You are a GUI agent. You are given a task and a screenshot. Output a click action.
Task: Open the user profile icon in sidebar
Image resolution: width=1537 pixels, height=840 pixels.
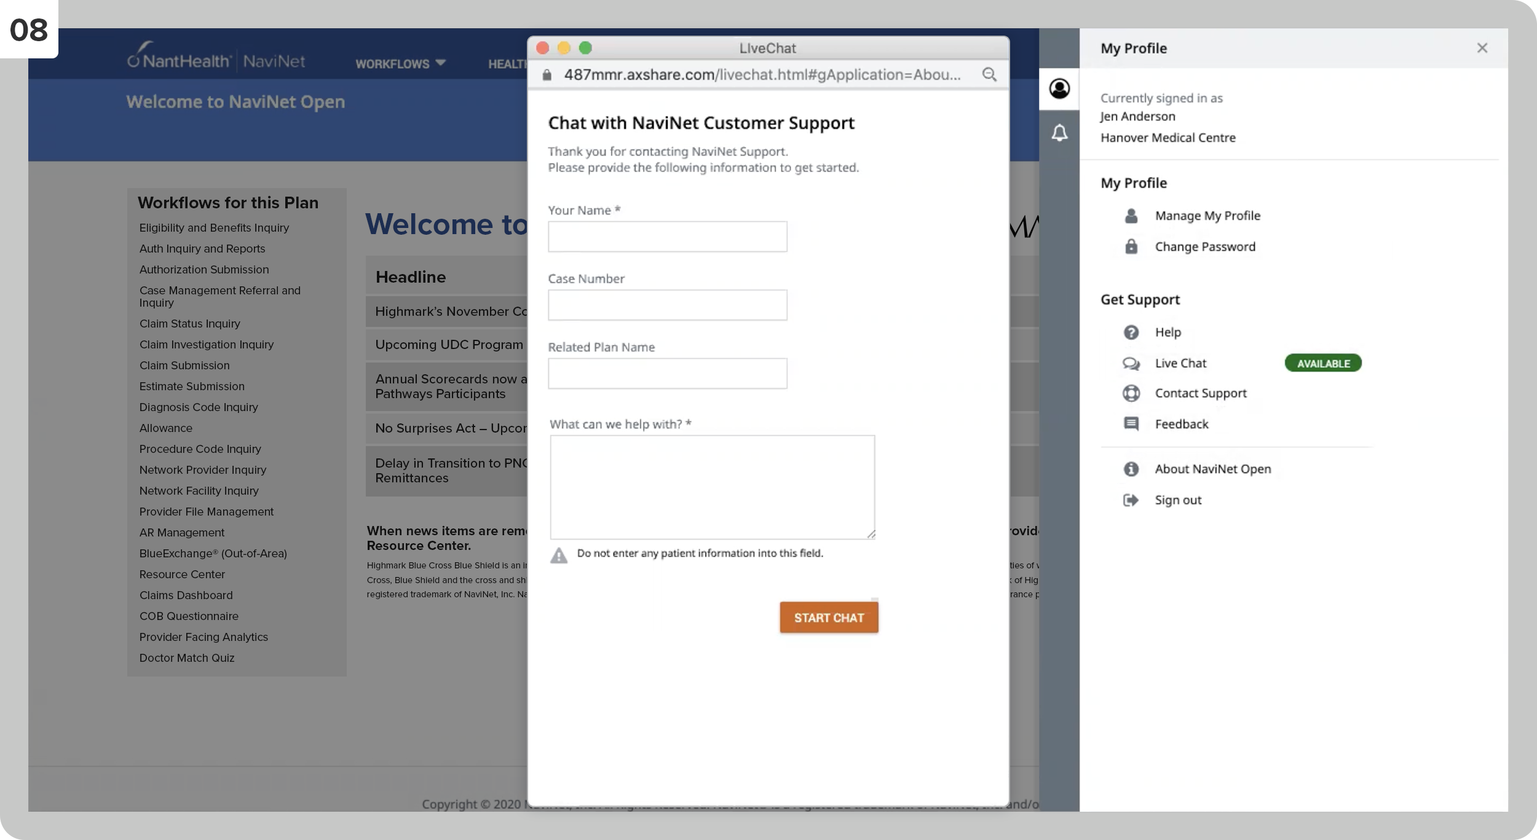(x=1059, y=88)
